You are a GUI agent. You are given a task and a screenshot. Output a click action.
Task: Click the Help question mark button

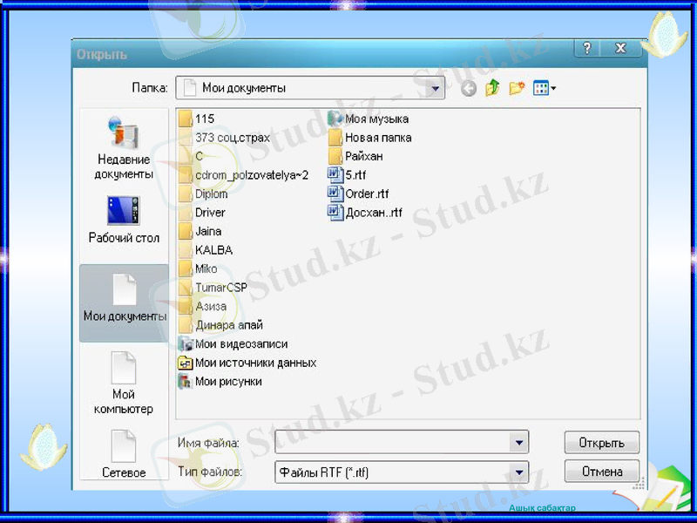coord(587,49)
